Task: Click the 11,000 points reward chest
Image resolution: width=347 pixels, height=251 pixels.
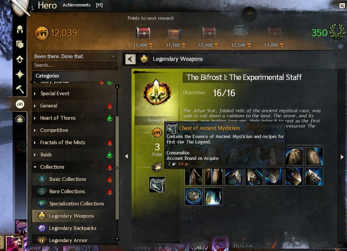Action: tap(143, 33)
